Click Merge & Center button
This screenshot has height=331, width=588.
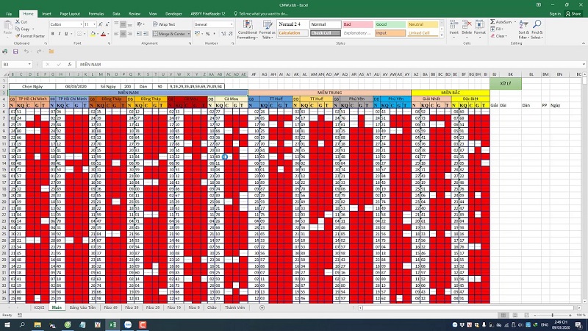[169, 34]
